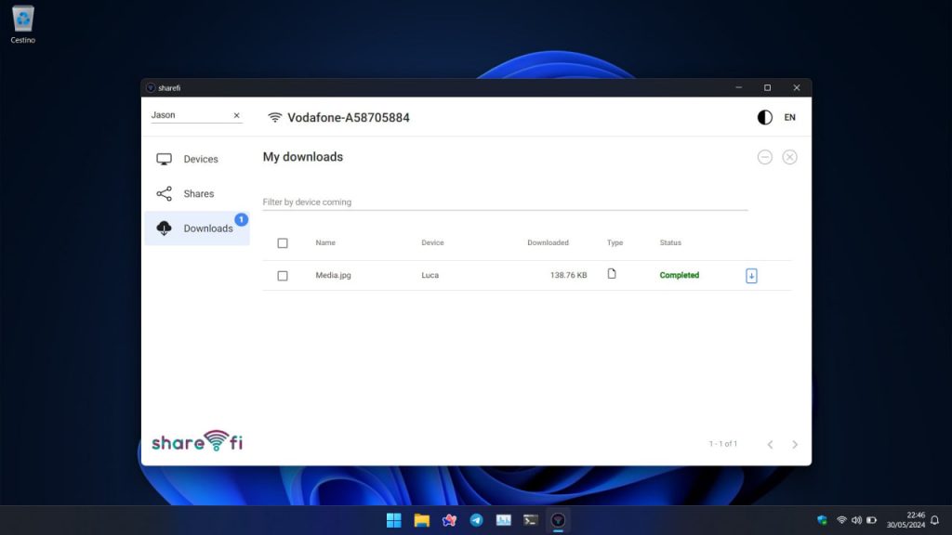Open the terminal from the taskbar
This screenshot has width=952, height=535.
(531, 520)
